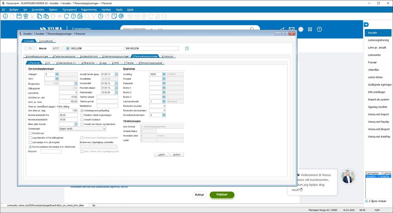Image resolution: width=393 pixels, height=213 pixels.
Task: Uncheck Kunne publisere lønnsslipp m.m. elektronisk
Action: (30, 147)
